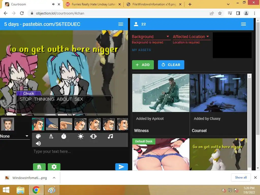
Task: Click the black background preview box
Action: tap(232, 45)
